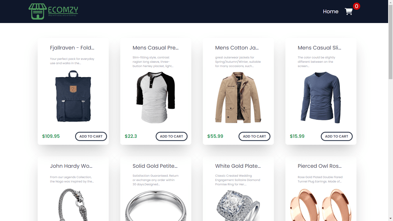Add the $15.99 Mens Casual Slim shirt to cart

pyautogui.click(x=337, y=136)
